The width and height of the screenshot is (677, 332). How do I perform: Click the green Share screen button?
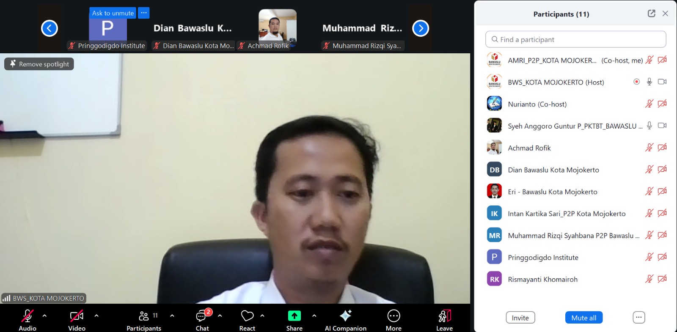click(294, 320)
